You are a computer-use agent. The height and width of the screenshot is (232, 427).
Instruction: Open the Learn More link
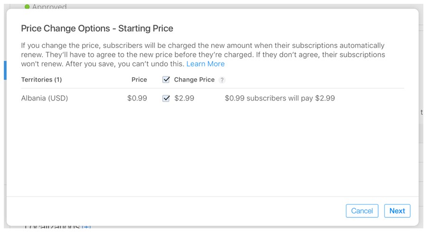(x=205, y=64)
